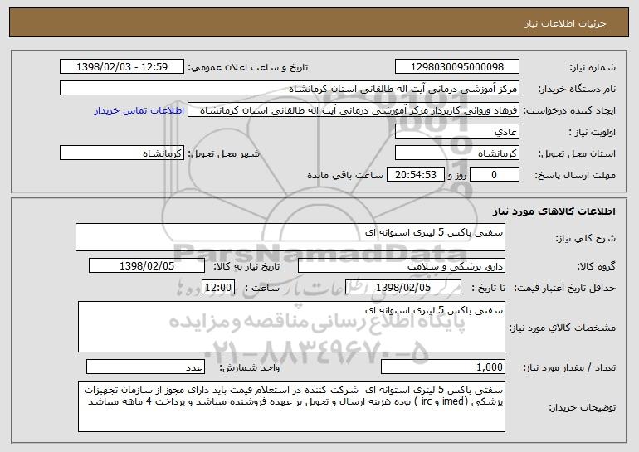Select the text ساعت باقی مانده

pos(344,175)
